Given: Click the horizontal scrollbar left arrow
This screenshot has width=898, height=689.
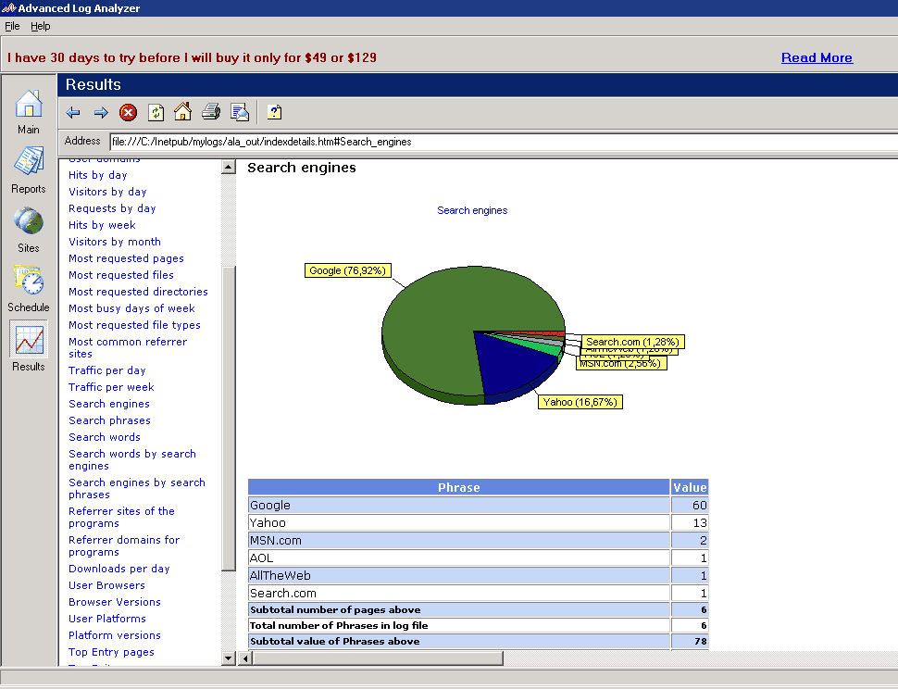Looking at the screenshot, I should click(x=245, y=658).
